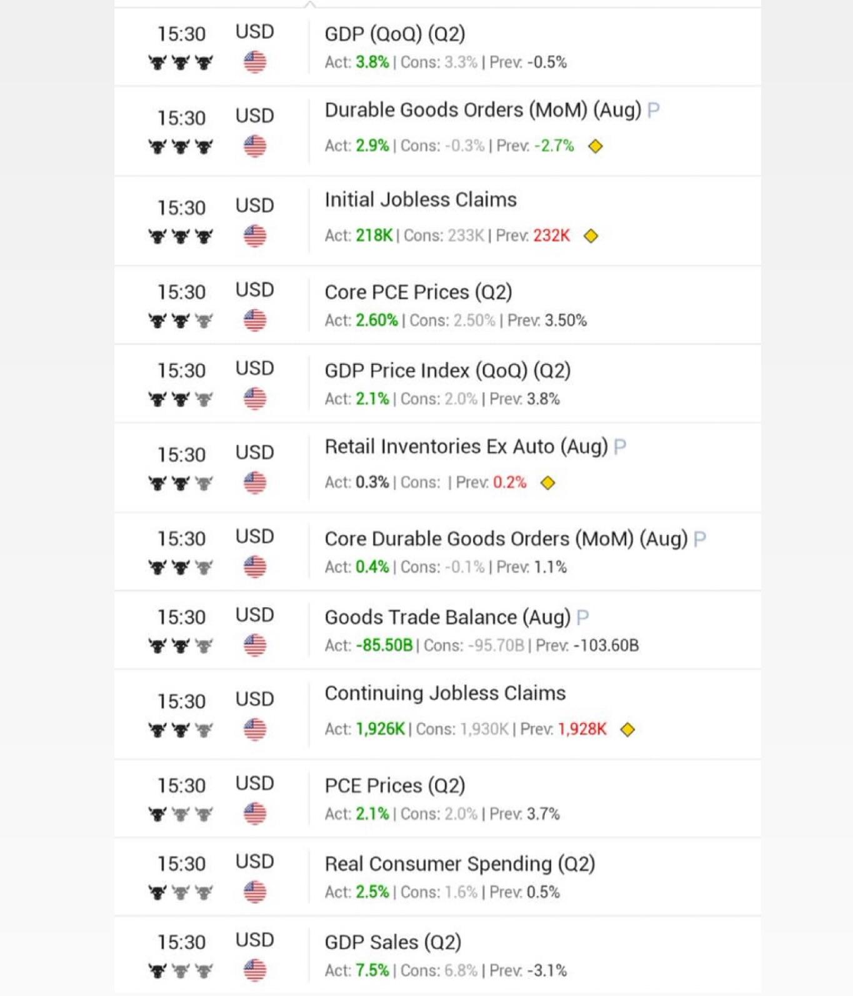Click the revision diamond for Retail Inventories
853x996 pixels.
click(547, 483)
